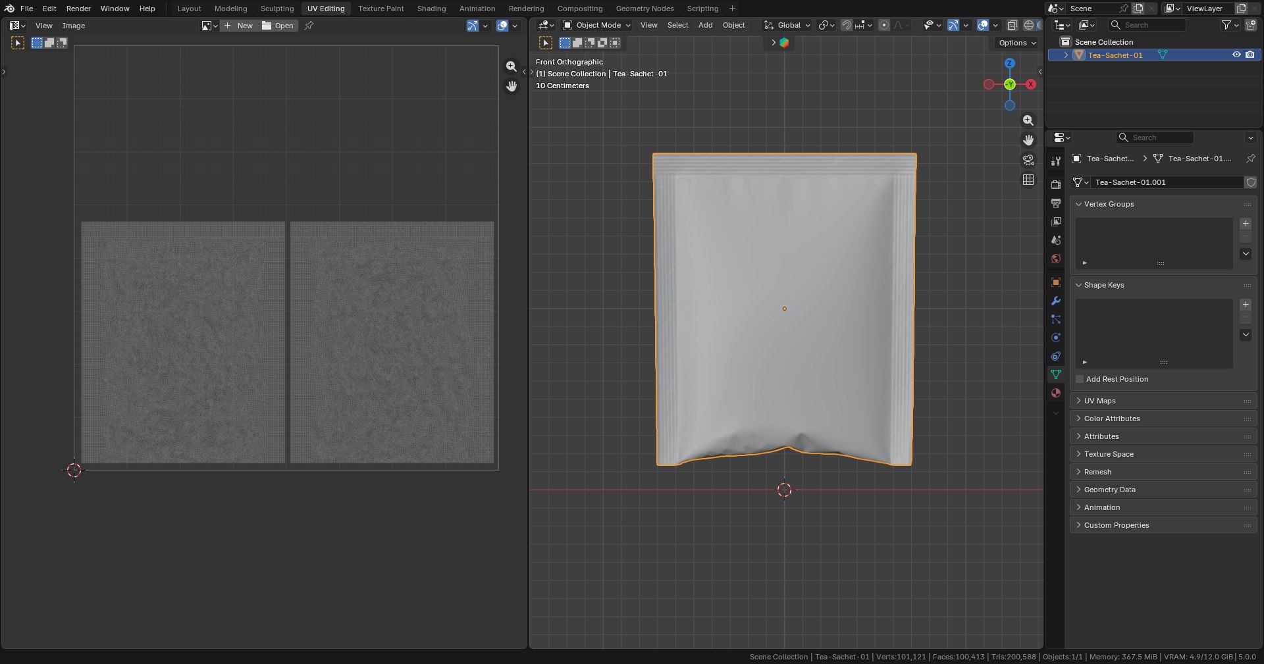The width and height of the screenshot is (1264, 664).
Task: Toggle camera view in the 3D viewport
Action: [1028, 160]
